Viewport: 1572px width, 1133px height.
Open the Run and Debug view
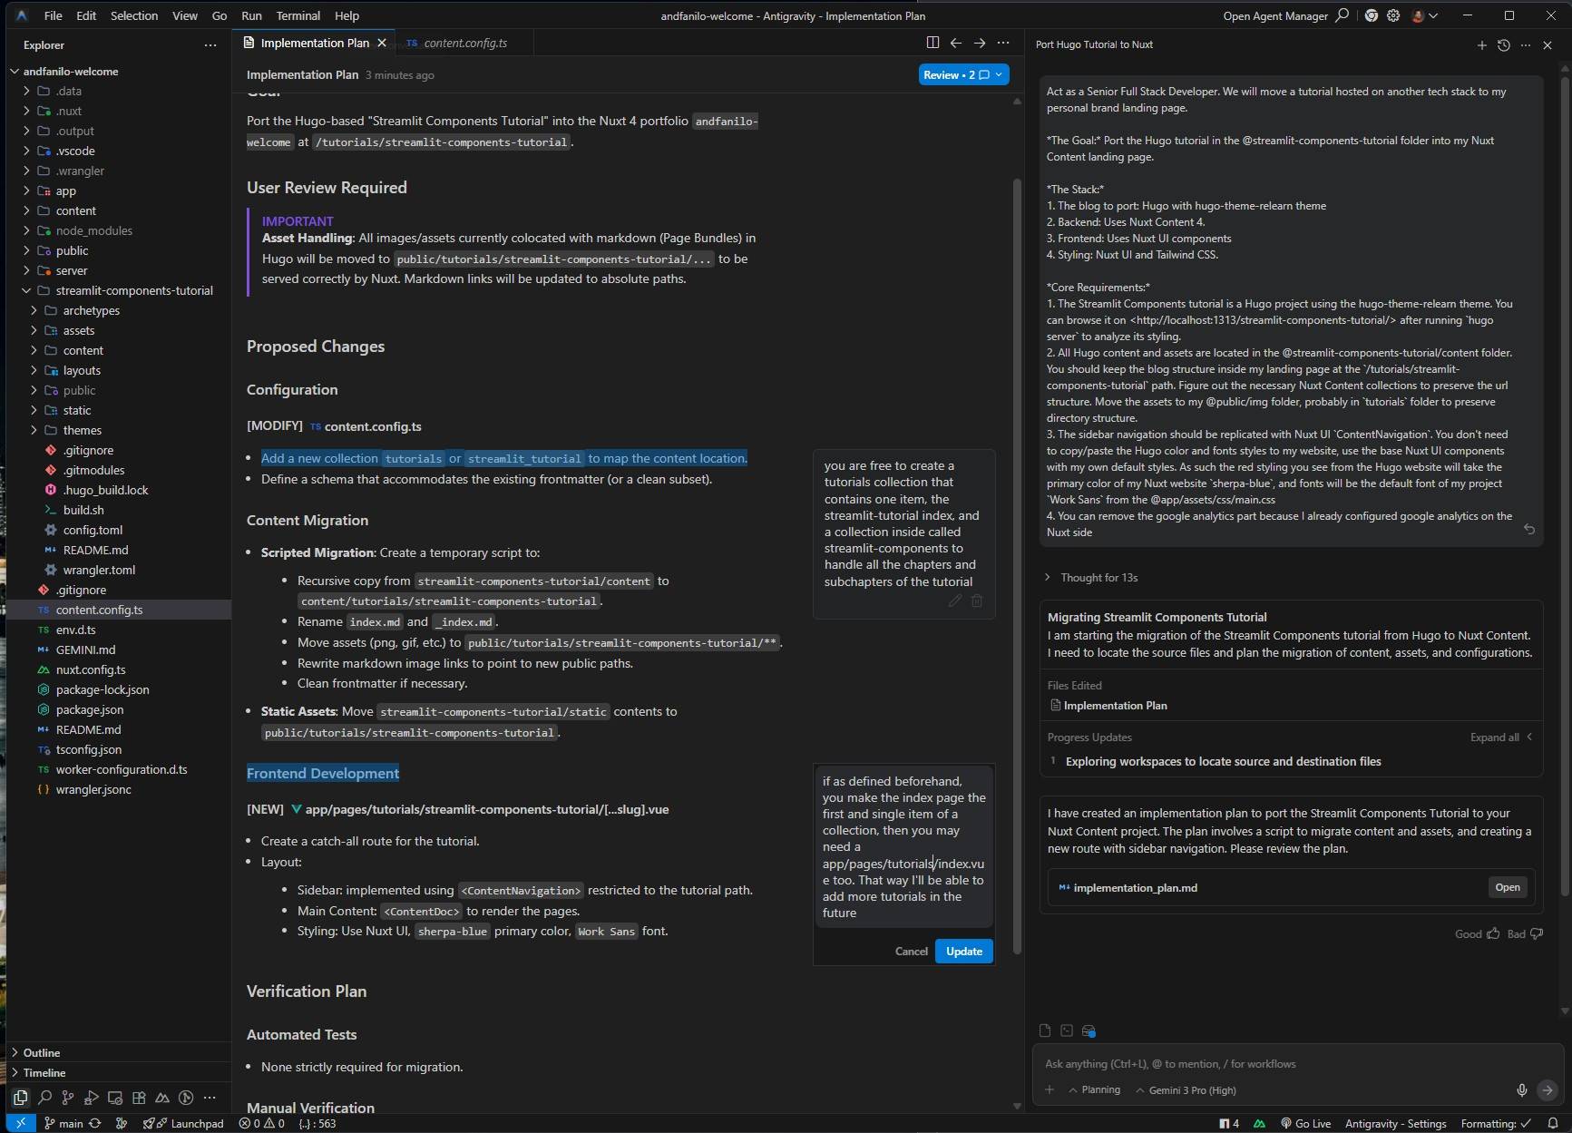point(92,1098)
